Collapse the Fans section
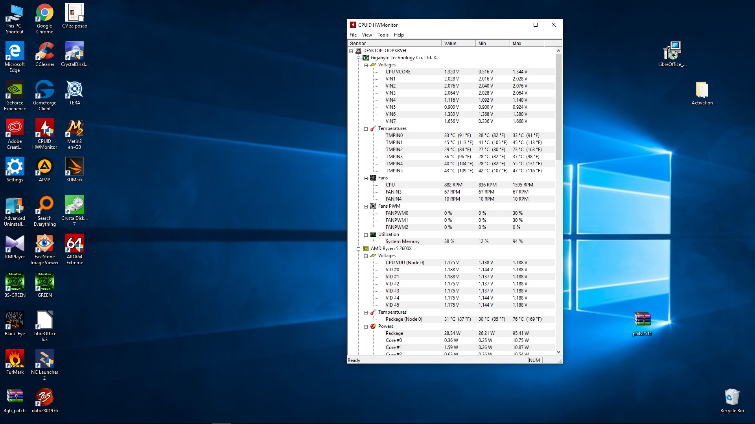This screenshot has width=755, height=424. pyautogui.click(x=366, y=178)
